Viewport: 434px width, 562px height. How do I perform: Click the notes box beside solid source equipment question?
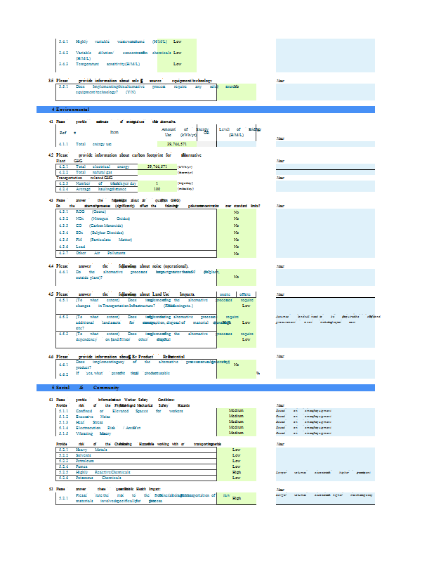point(325,91)
